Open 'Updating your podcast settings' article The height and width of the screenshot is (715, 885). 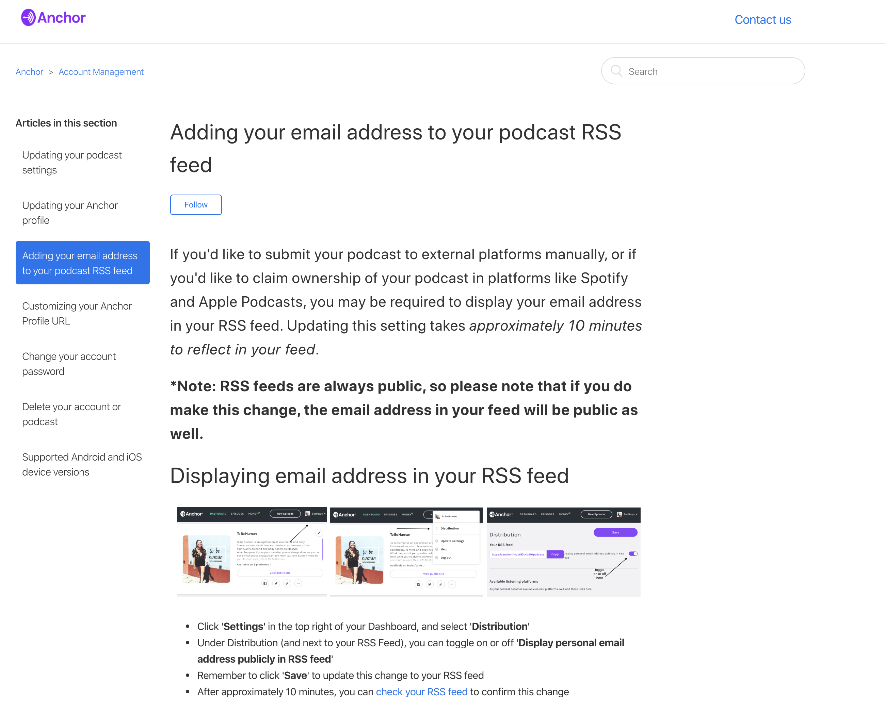(x=82, y=162)
